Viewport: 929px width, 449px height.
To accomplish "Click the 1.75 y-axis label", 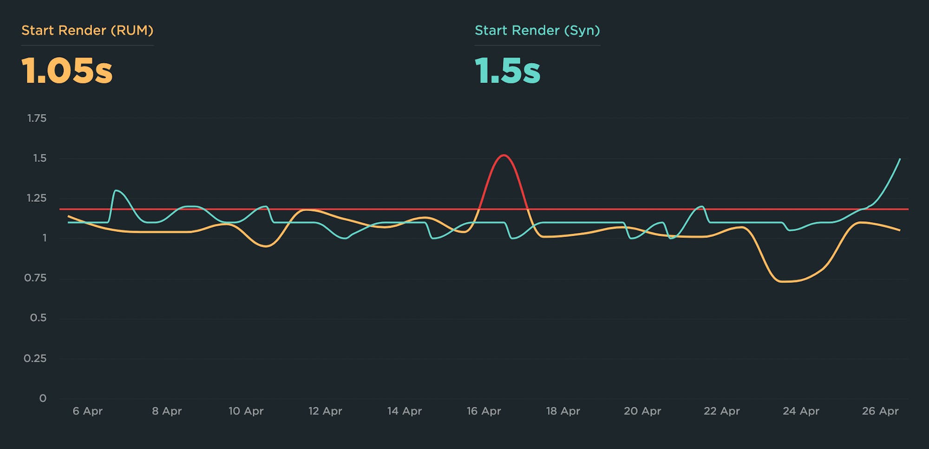I will (37, 118).
